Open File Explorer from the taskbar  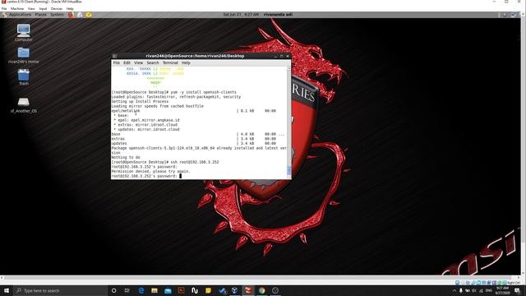[155, 290]
